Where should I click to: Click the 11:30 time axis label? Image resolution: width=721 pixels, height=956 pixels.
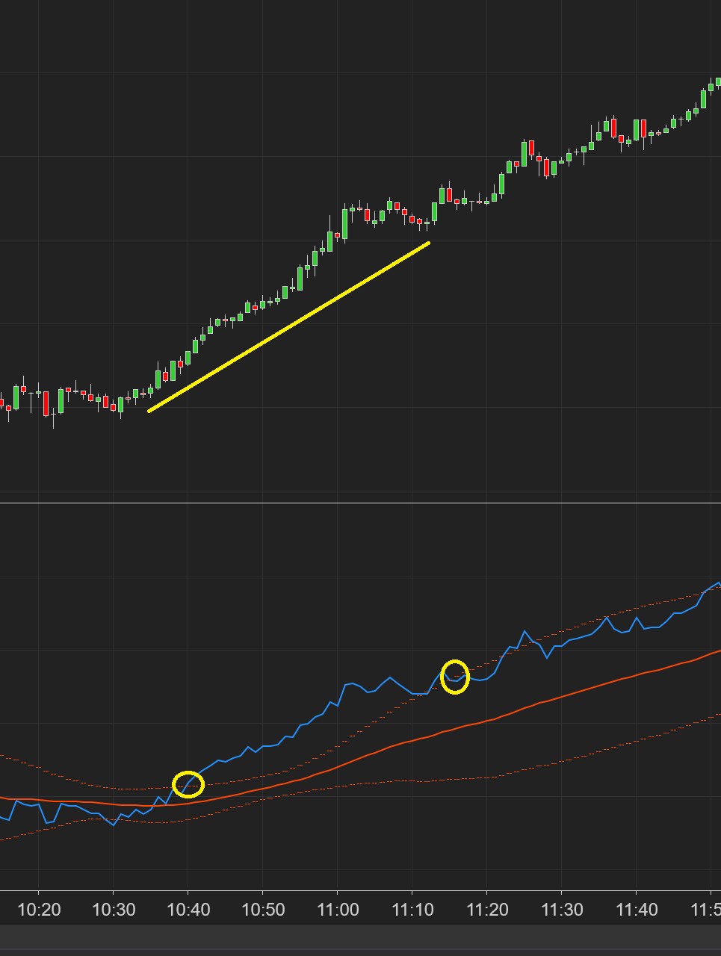[x=562, y=910]
